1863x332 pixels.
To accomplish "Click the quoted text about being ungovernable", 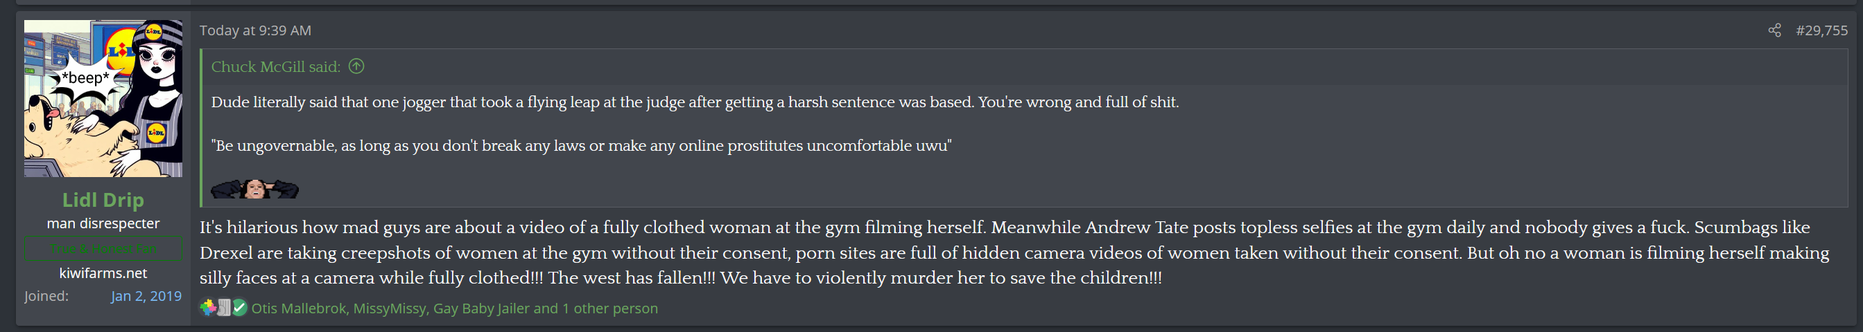I will point(581,146).
